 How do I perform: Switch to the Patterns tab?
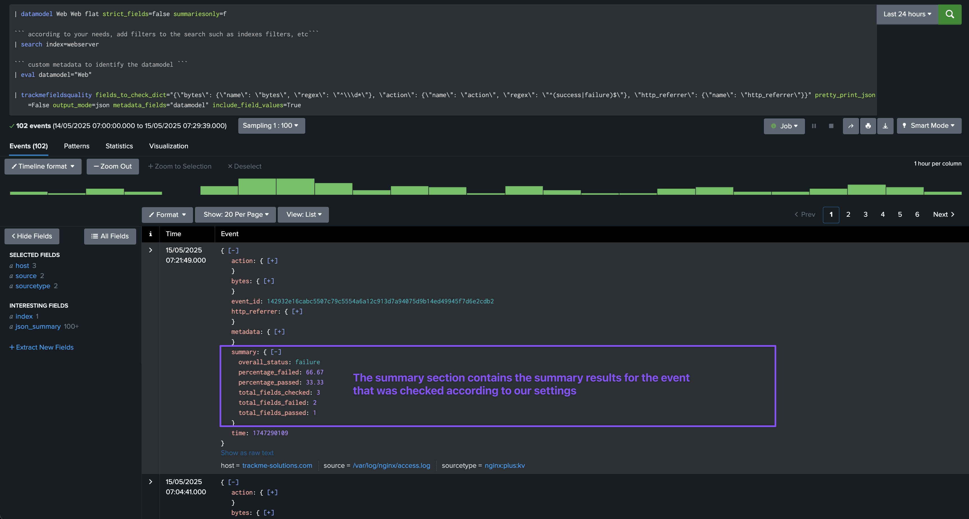pos(76,146)
